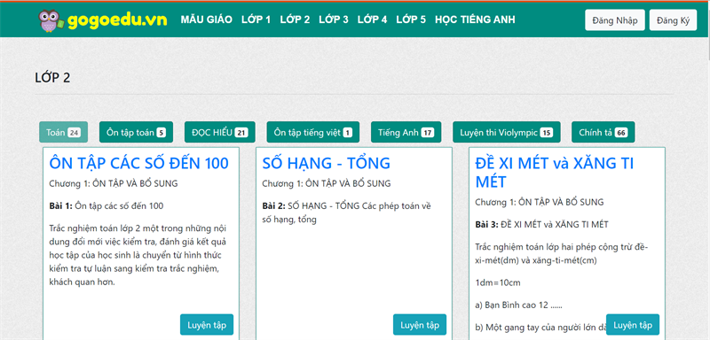Click text 'a) Bạn Bình cao 12 ......'
Image resolution: width=710 pixels, height=340 pixels.
pyautogui.click(x=518, y=305)
